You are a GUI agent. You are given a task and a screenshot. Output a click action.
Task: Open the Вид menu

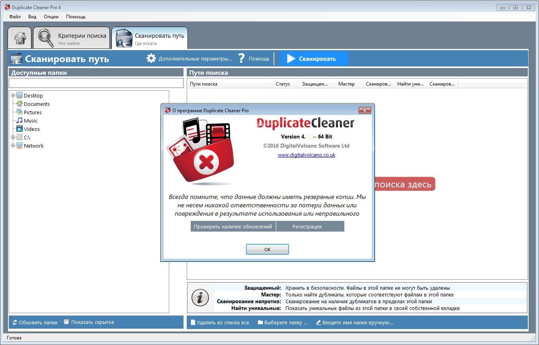coord(32,17)
